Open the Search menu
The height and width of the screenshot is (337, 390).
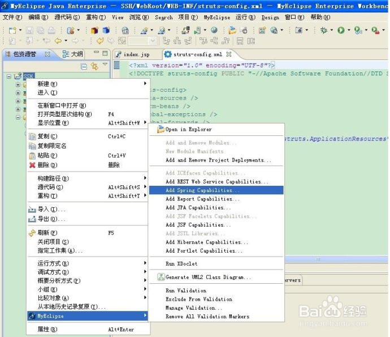click(x=164, y=18)
